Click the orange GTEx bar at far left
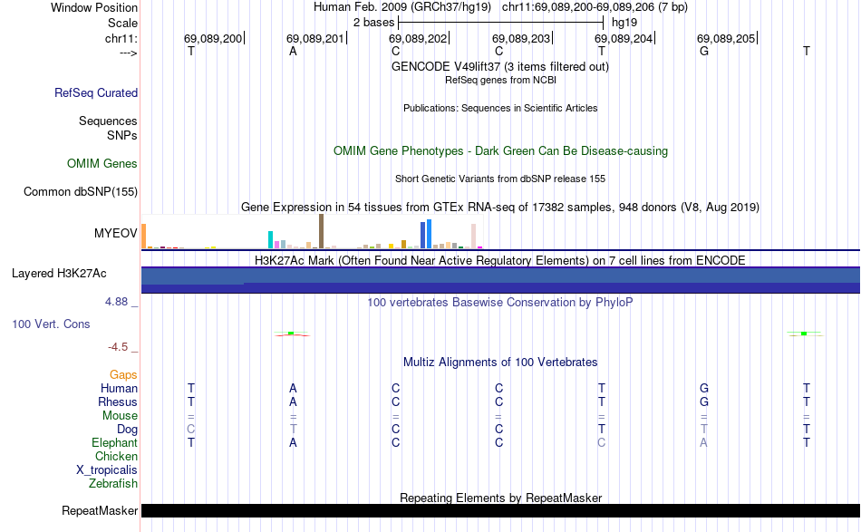This screenshot has height=532, width=861. tap(144, 237)
